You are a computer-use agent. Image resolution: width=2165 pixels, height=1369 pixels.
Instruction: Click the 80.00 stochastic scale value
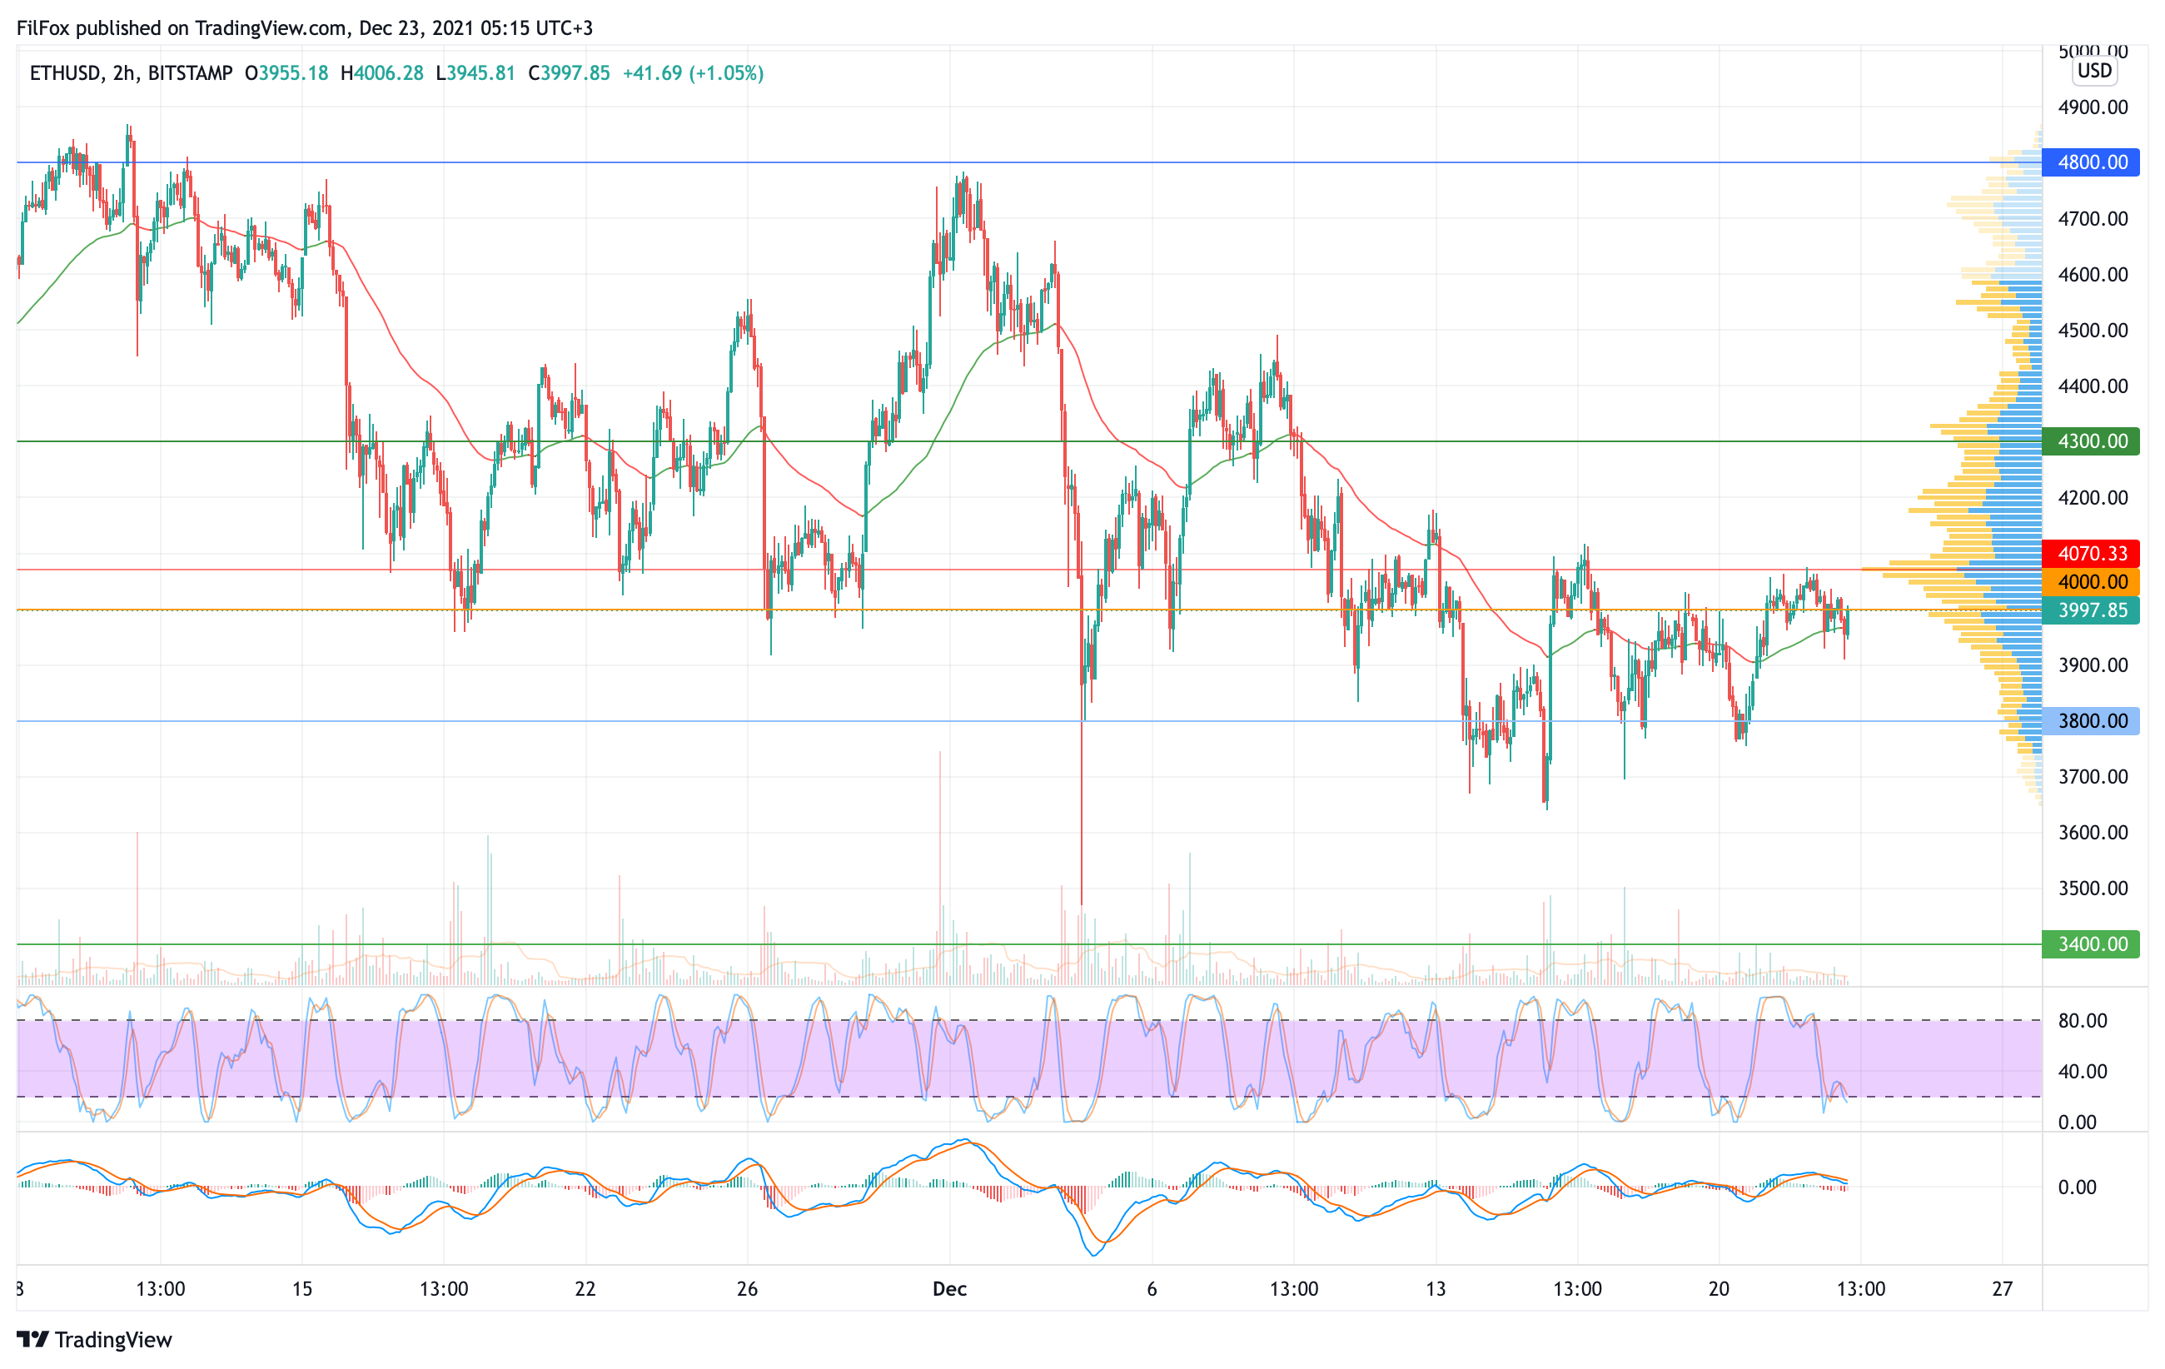(x=2083, y=1020)
